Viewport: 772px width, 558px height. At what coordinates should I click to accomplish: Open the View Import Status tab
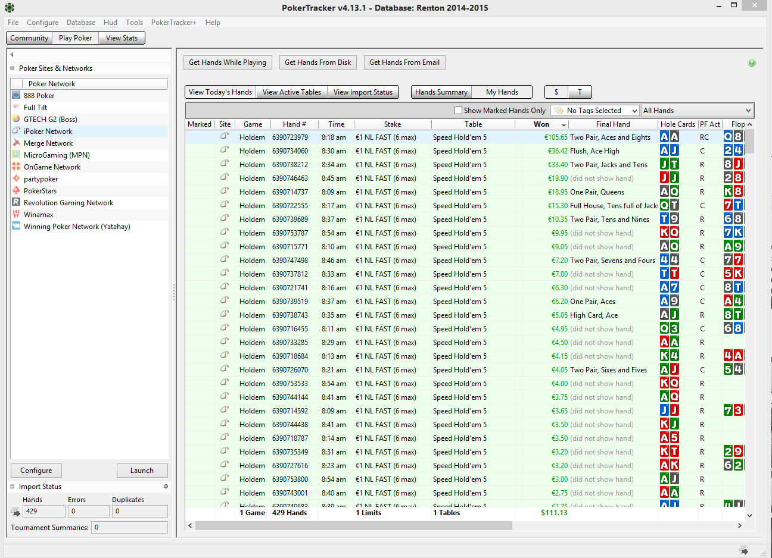click(x=363, y=92)
